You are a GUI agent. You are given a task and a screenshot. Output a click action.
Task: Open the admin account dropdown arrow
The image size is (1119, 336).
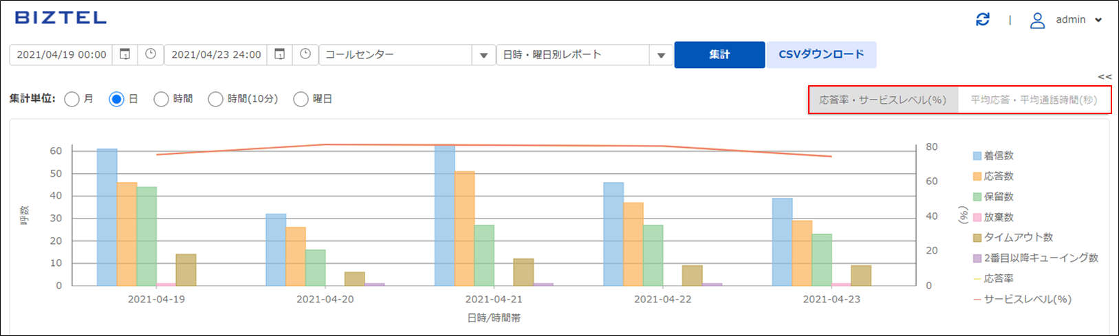coord(1098,21)
